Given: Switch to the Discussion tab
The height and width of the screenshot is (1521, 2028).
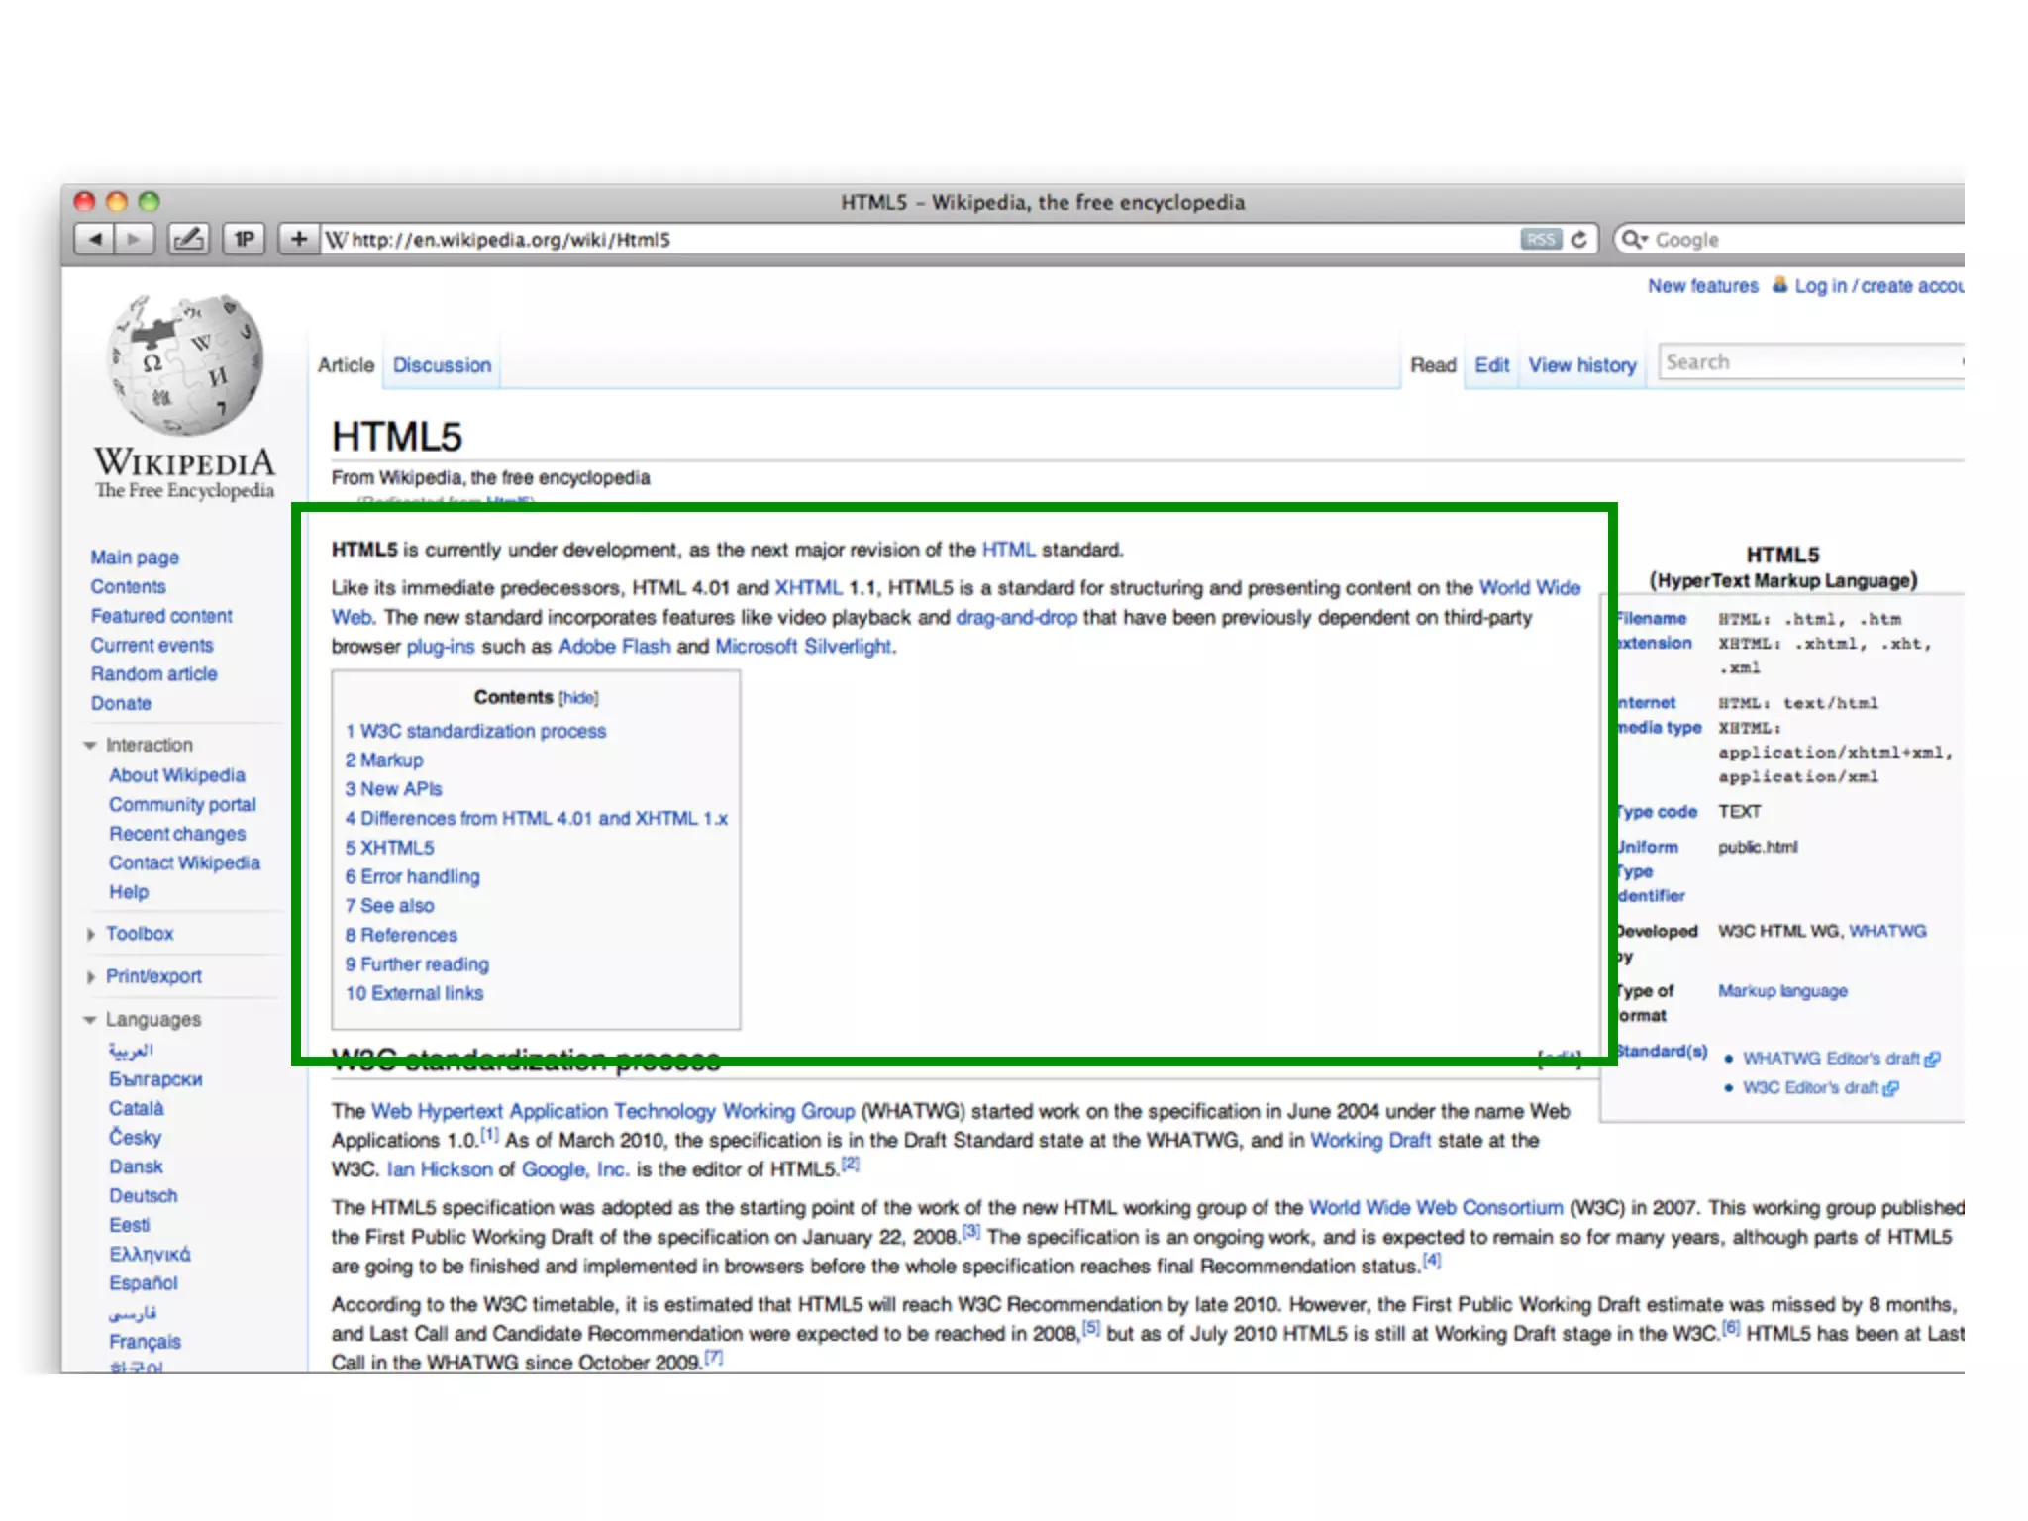Looking at the screenshot, I should click(442, 365).
